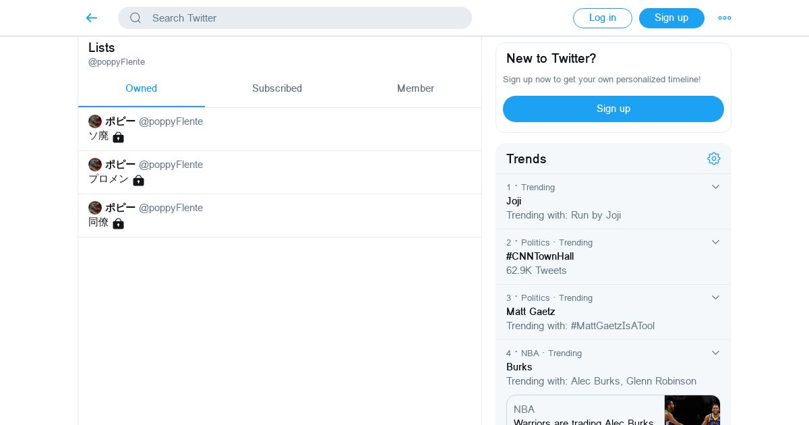This screenshot has height=425, width=809.
Task: Open the three-dot more options menu
Action: 725,18
